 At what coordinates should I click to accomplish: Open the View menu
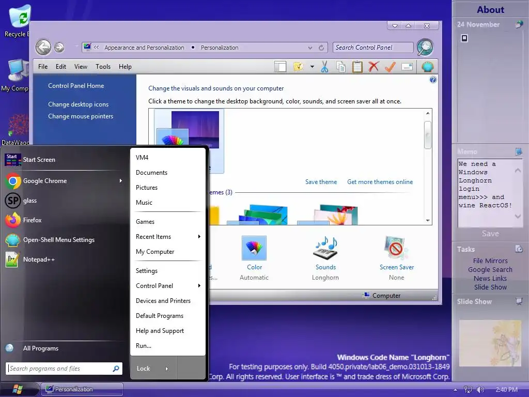click(81, 67)
